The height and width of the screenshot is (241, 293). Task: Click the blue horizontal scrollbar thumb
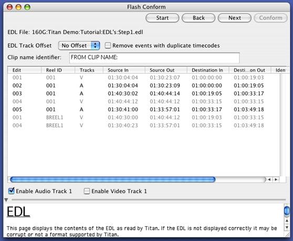[x=113, y=180]
